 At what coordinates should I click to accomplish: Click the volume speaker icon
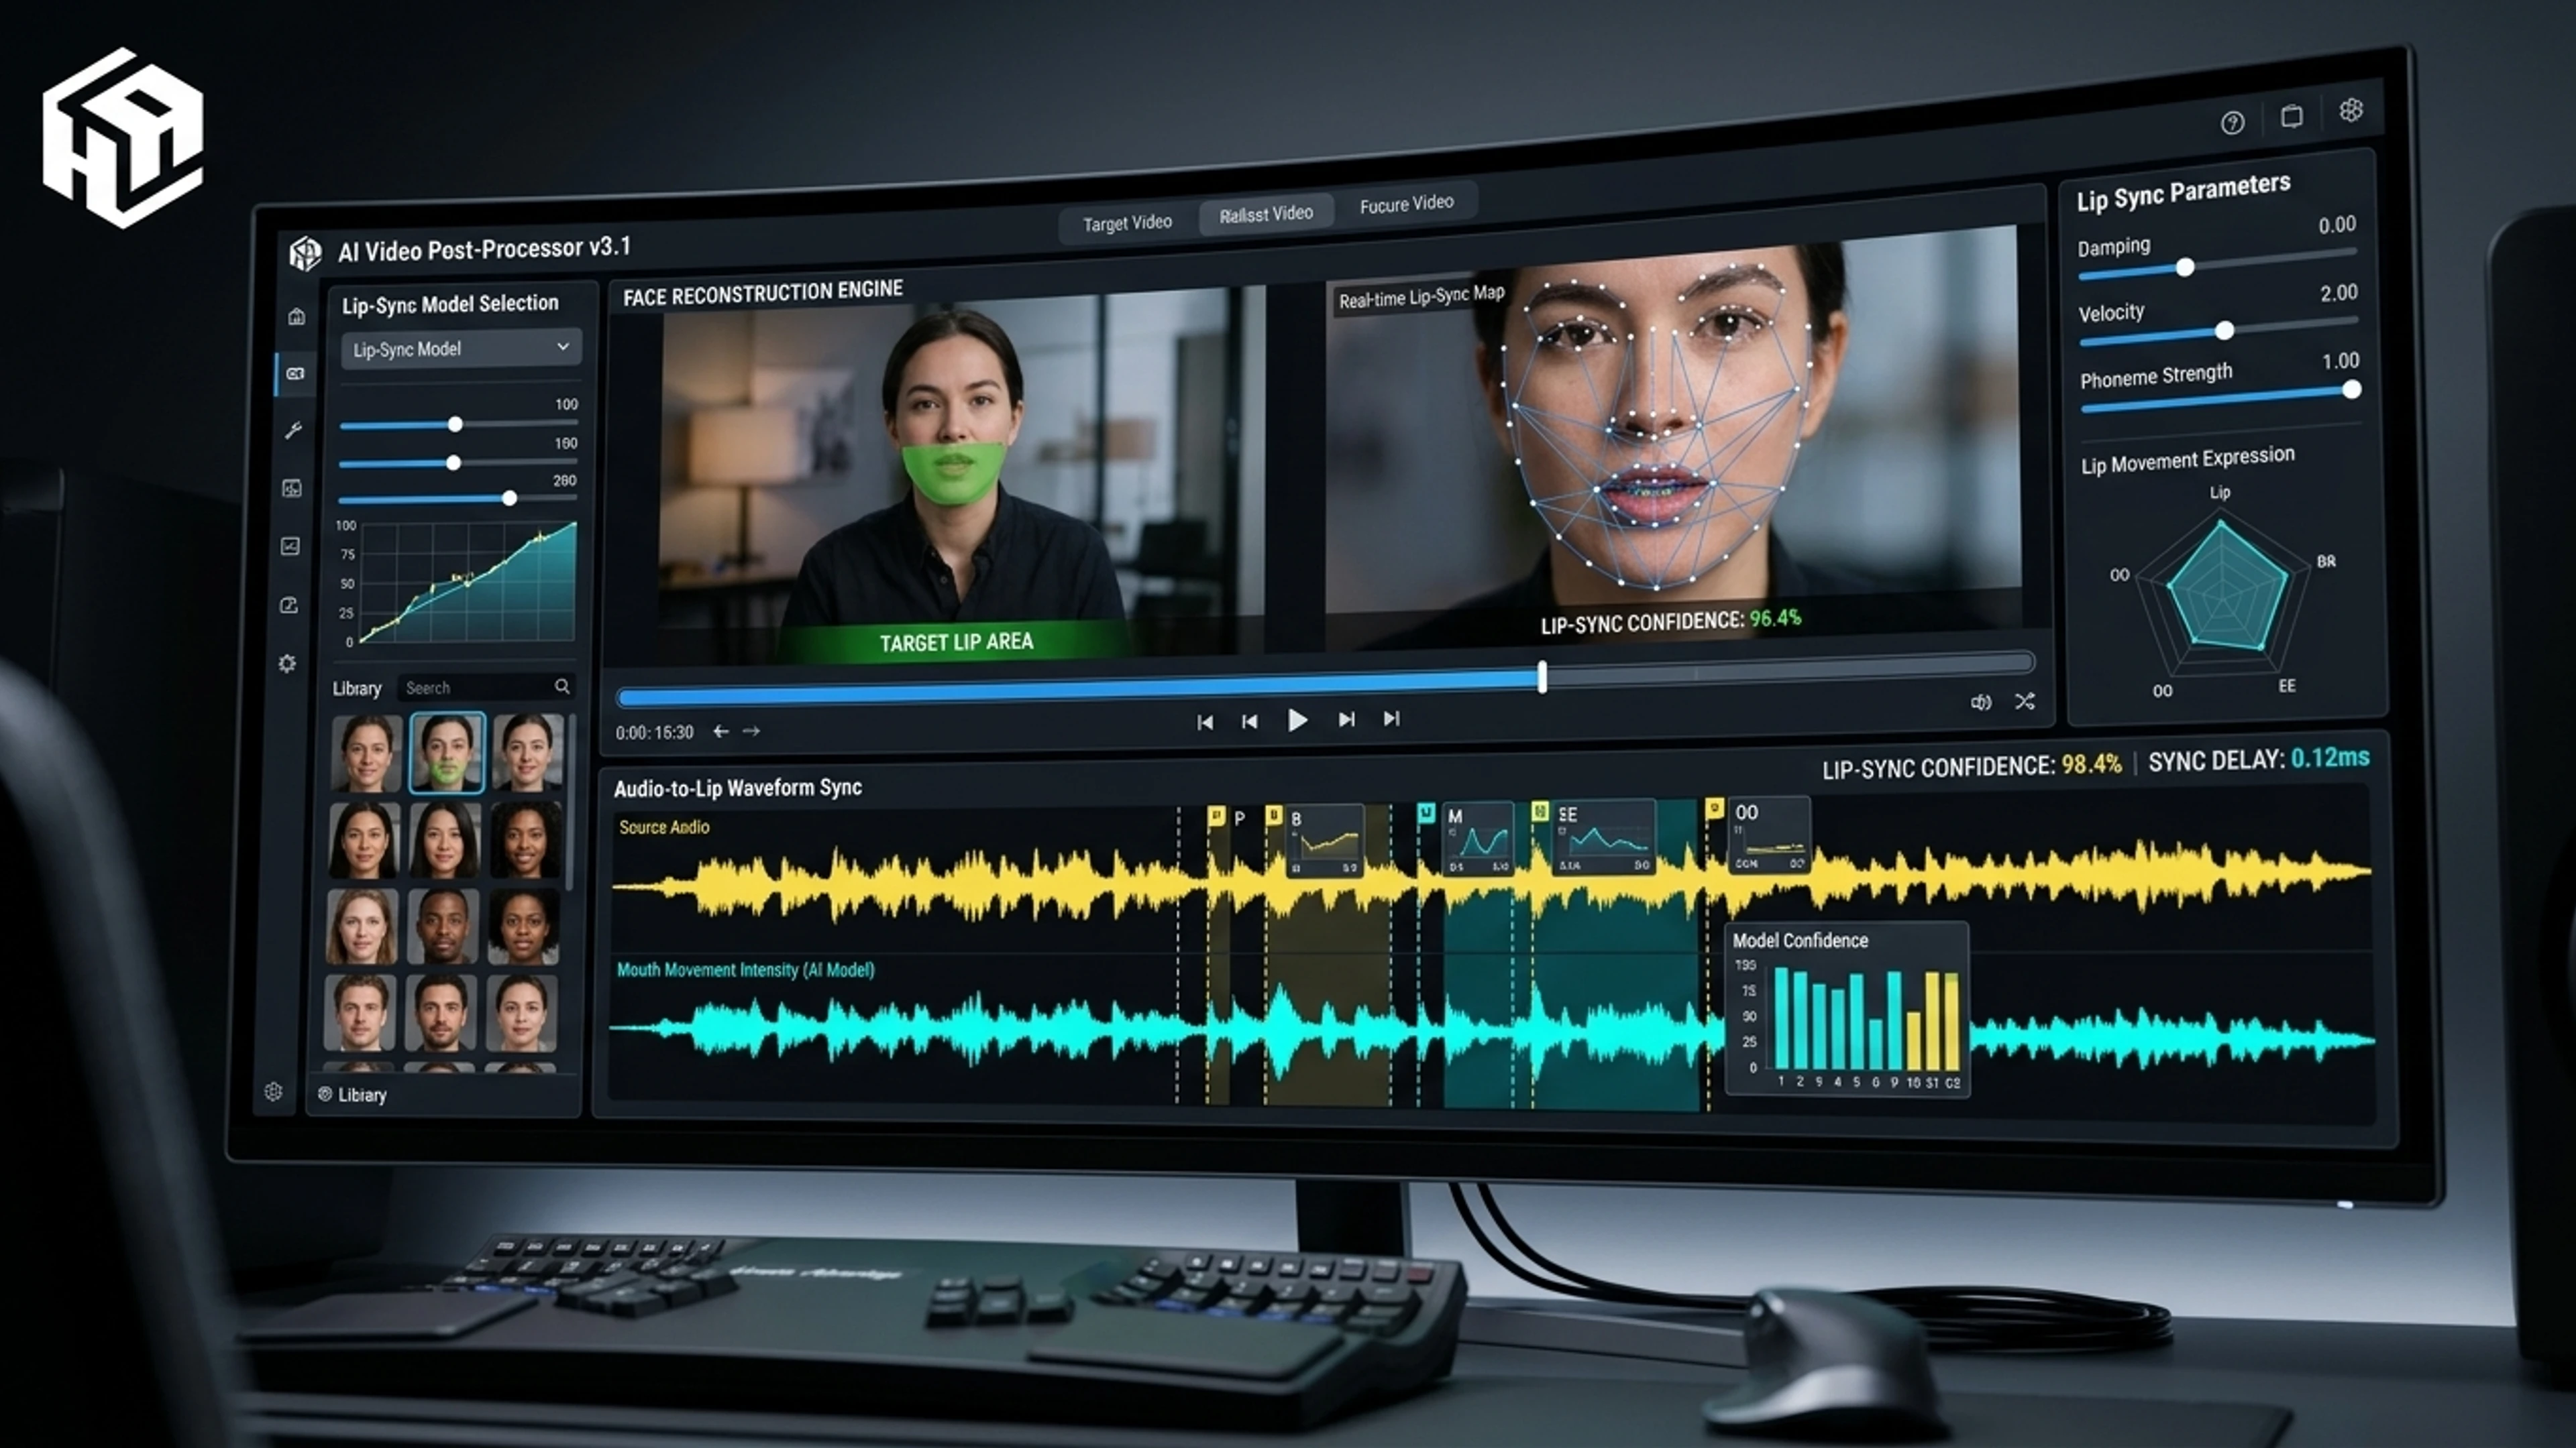1980,703
